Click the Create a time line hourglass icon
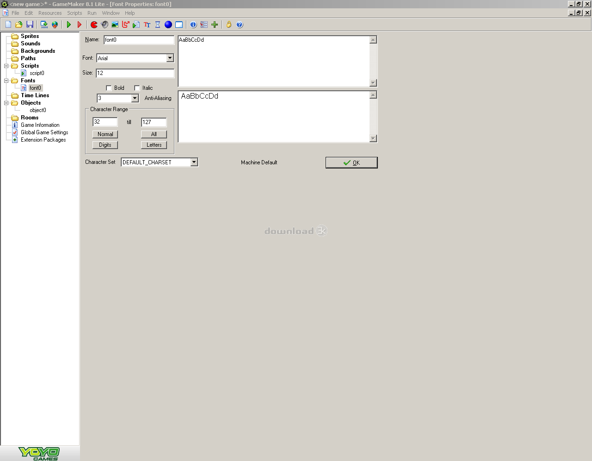This screenshot has width=592, height=461. 158,25
